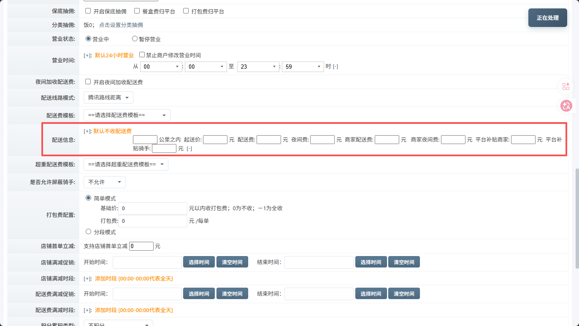Click [-] to remove delivery info row
The height and width of the screenshot is (326, 579).
(189, 149)
